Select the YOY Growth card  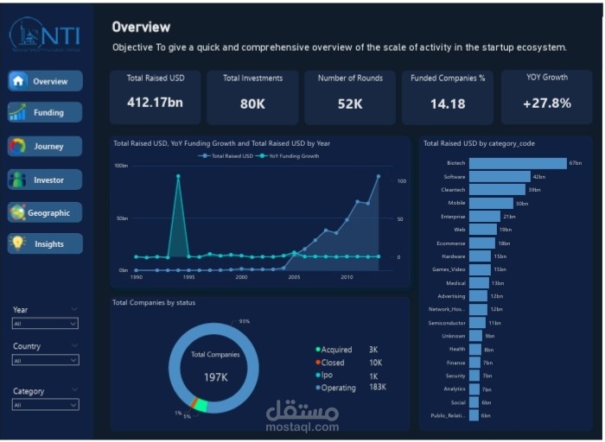click(547, 97)
